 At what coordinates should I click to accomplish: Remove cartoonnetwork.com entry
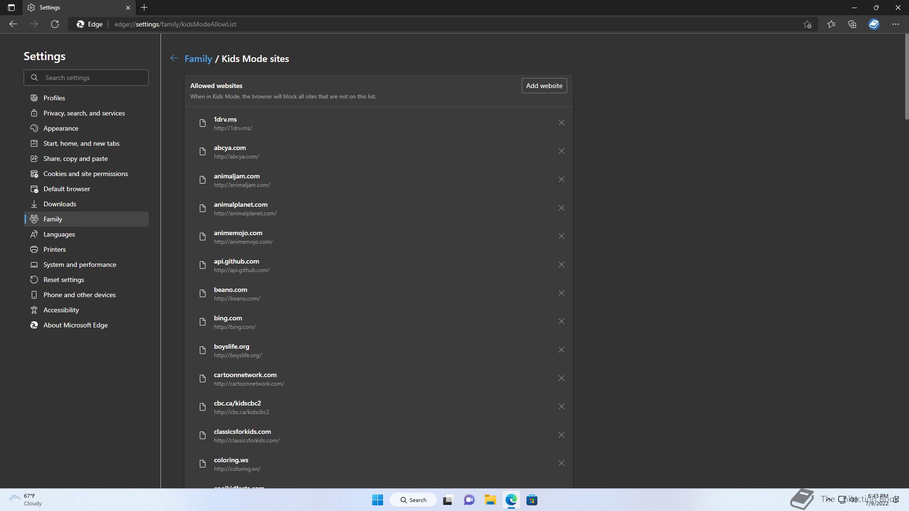point(561,379)
